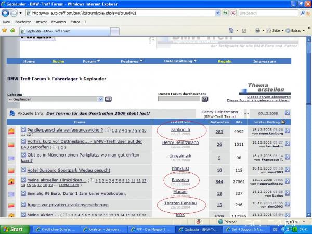This screenshot has height=234, width=312.
Task: Open the Recent Pages dropdown arrow
Action: pyautogui.click(x=20, y=14)
